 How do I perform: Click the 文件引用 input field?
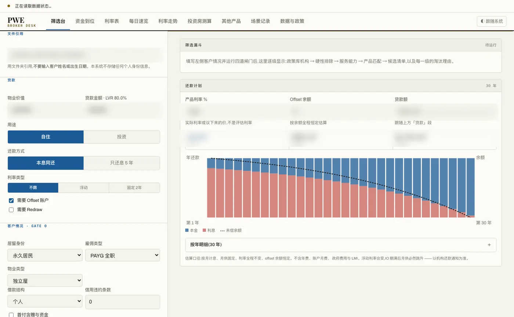tap(84, 55)
